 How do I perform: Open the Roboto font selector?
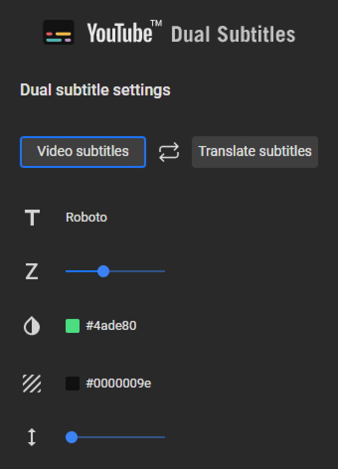pyautogui.click(x=86, y=217)
